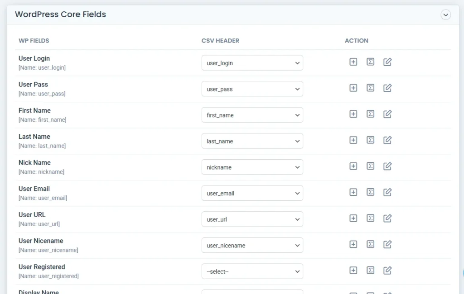Screen dimensions: 464x294
Task: Click the sigma icon for User Nicename row
Action: (x=370, y=245)
